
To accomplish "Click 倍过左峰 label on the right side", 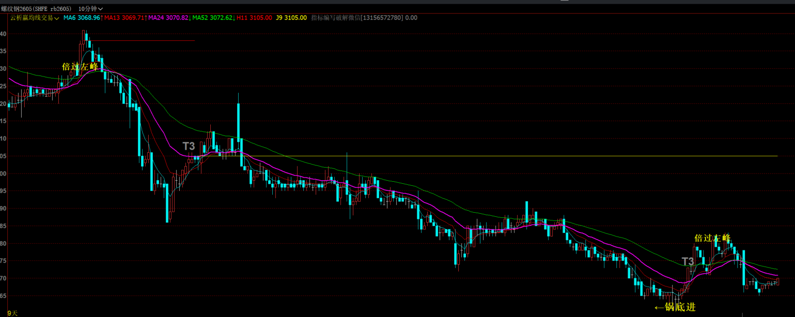I will coord(712,238).
